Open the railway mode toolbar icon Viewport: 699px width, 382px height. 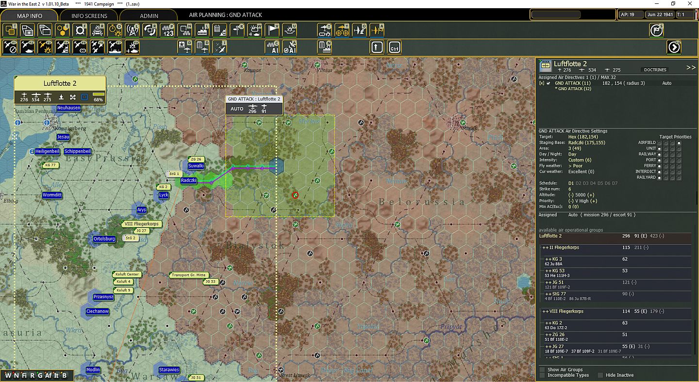click(98, 30)
